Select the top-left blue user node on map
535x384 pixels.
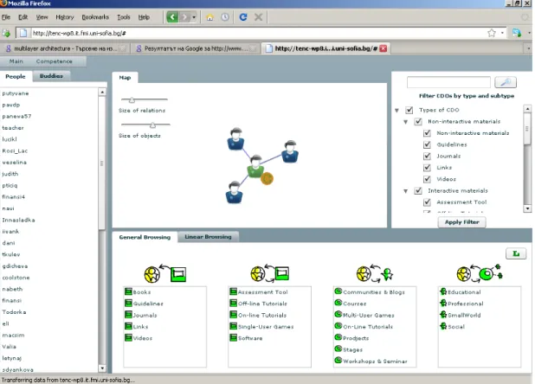(235, 138)
